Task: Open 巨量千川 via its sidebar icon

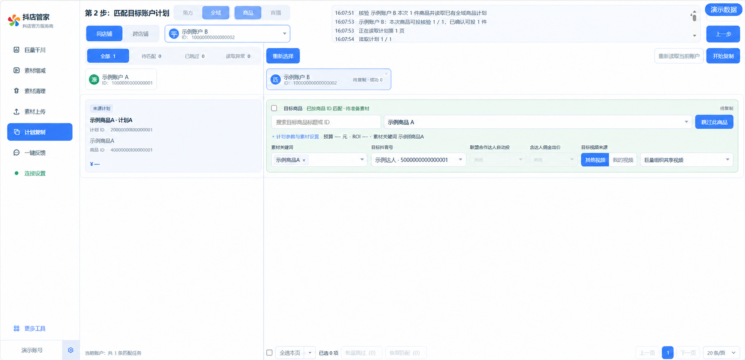Action: (x=17, y=50)
